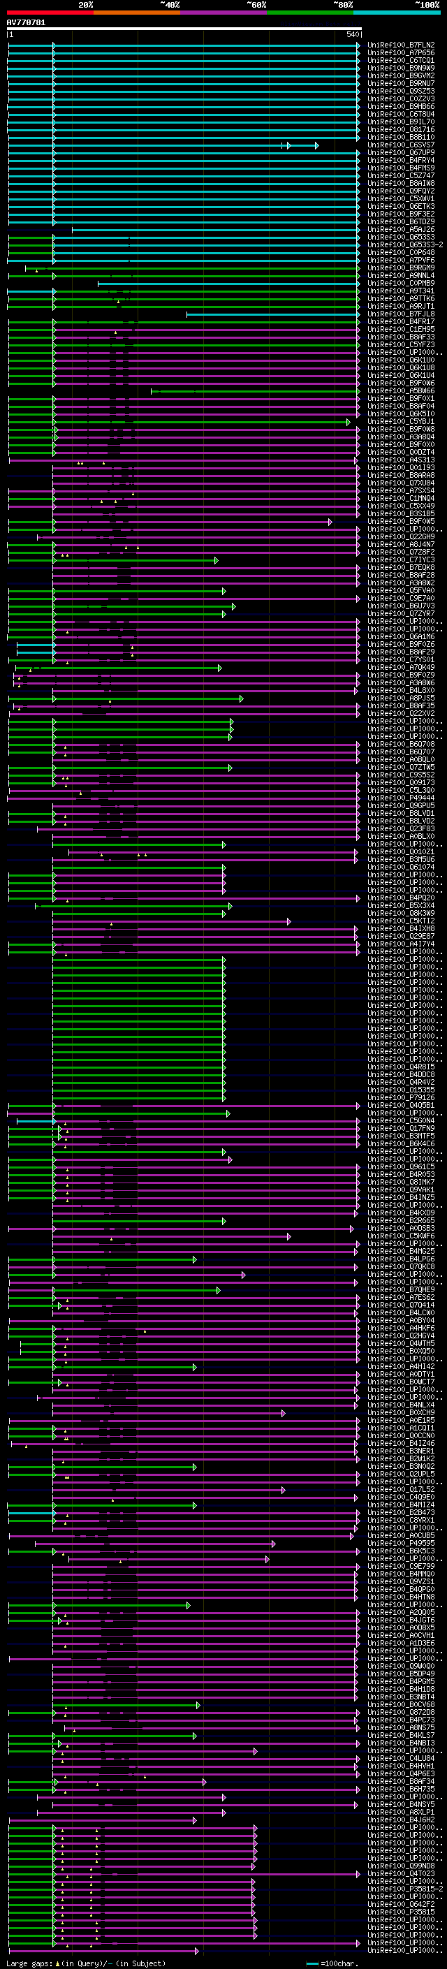
Task: Click the UniRef100_A4S313 label
Action: [x=400, y=460]
